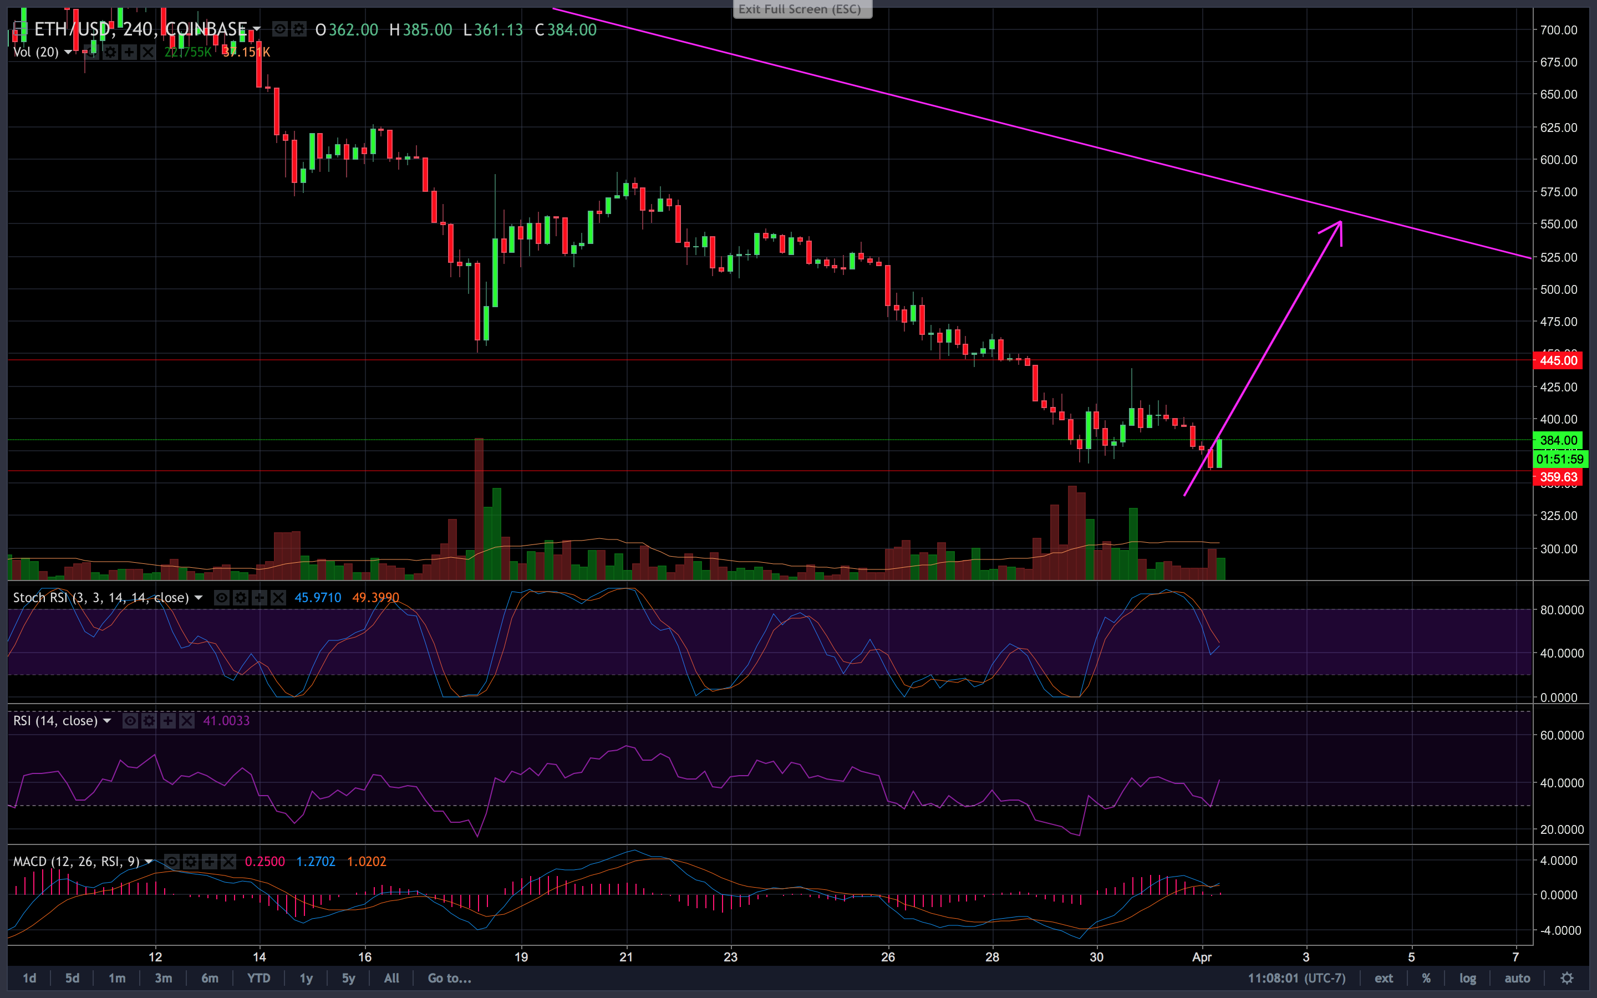Screen dimensions: 1597x998
Task: Click countdown label 01:51:59
Action: click(1560, 459)
